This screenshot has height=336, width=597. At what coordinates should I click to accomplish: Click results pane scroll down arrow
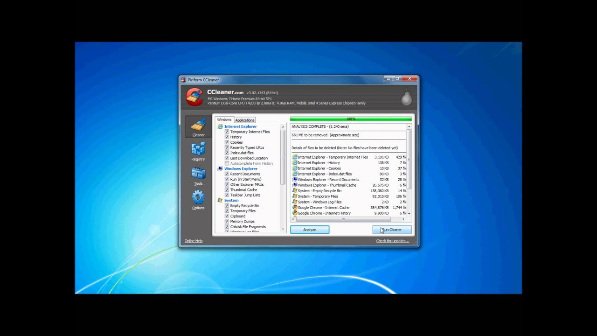point(409,213)
